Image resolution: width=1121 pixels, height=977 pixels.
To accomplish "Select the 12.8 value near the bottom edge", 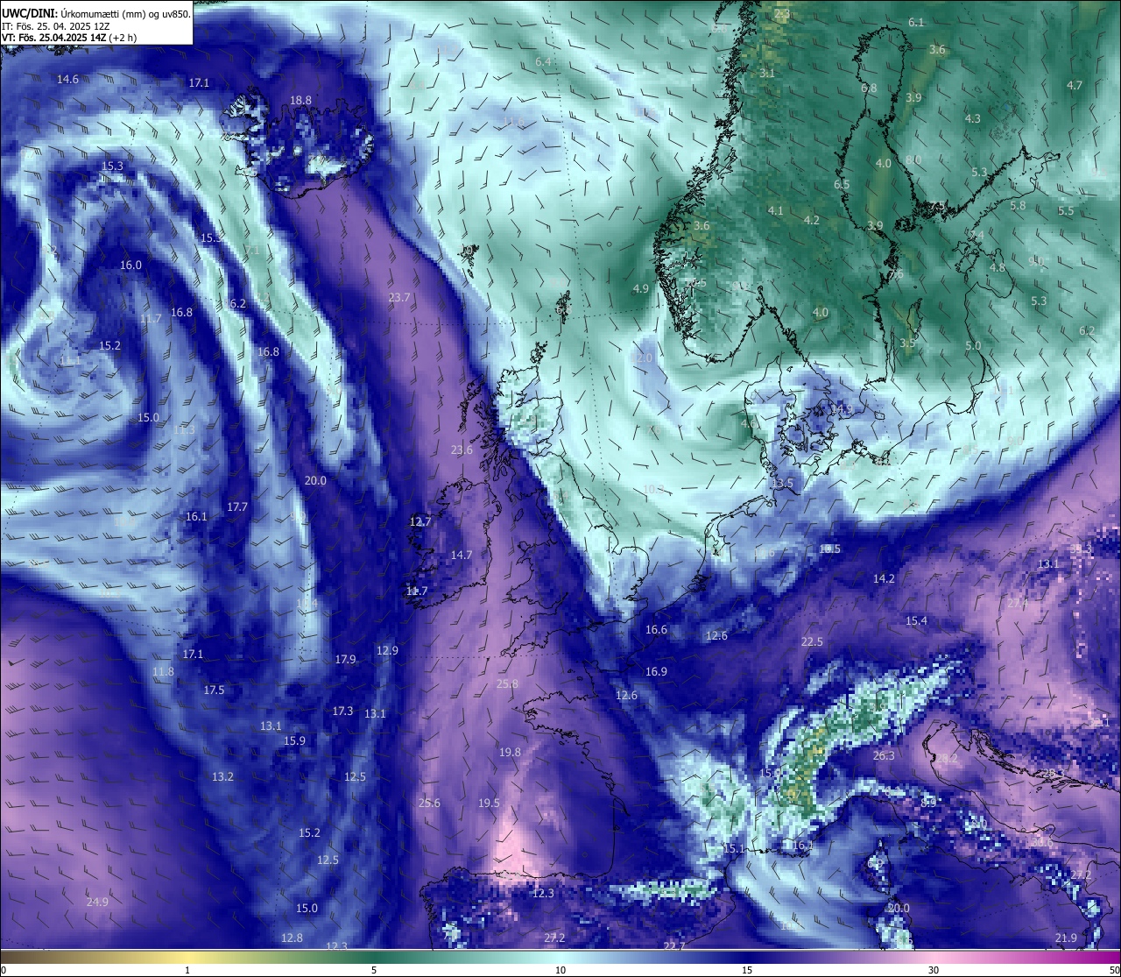I will [x=292, y=938].
